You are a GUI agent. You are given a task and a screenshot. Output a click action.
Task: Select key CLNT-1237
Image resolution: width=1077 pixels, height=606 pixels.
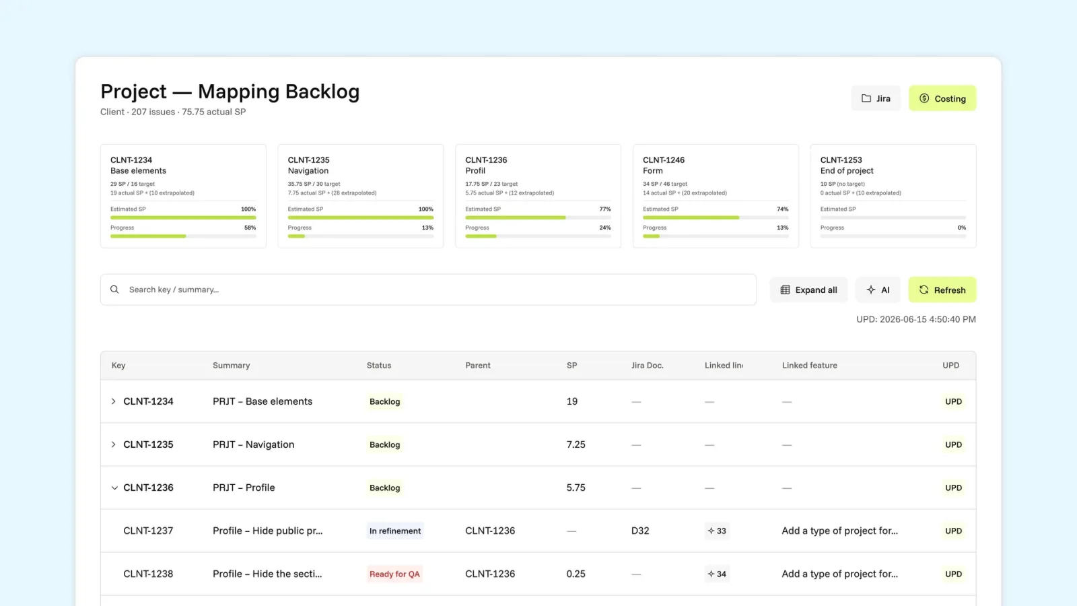click(x=148, y=531)
